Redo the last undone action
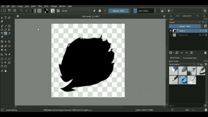Screen dimensions: 208x117 [27, 11]
